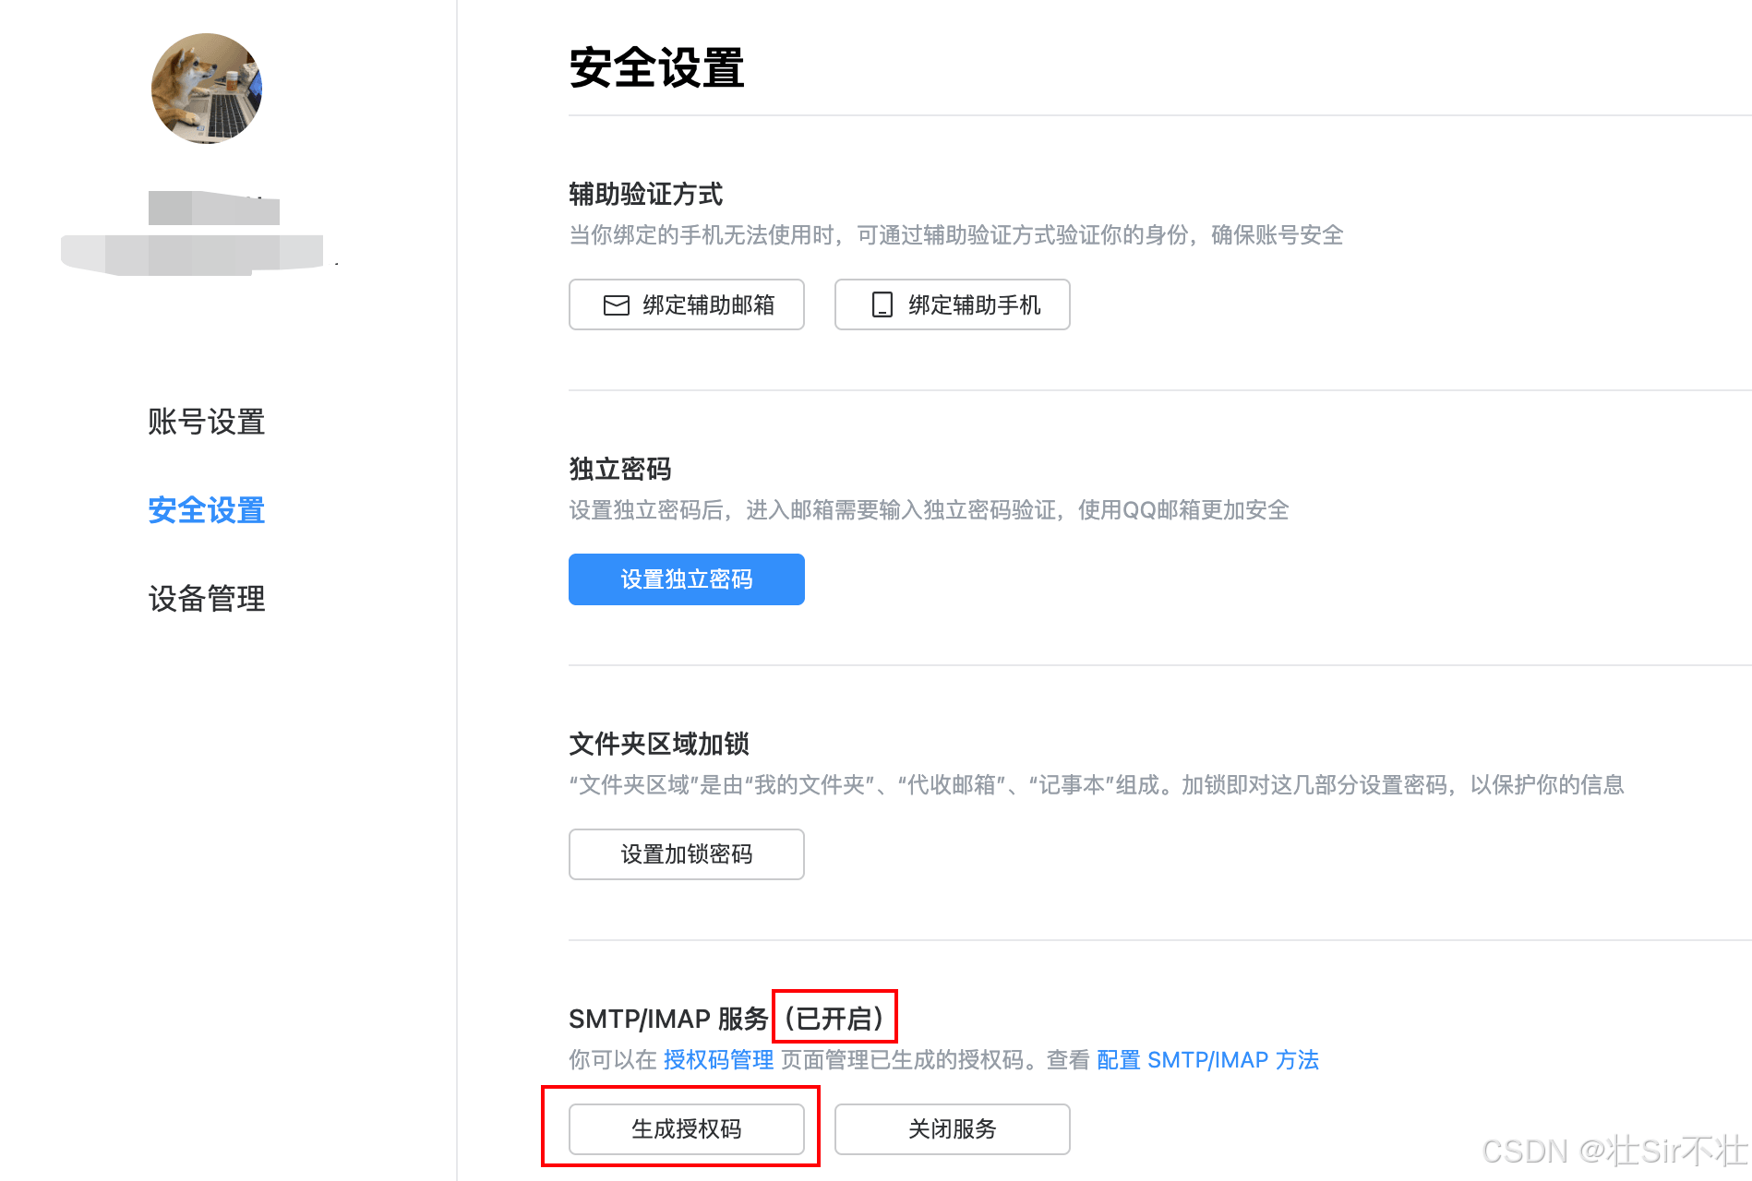Click the 辅助验证方式 section heading
The width and height of the screenshot is (1752, 1181).
645,195
